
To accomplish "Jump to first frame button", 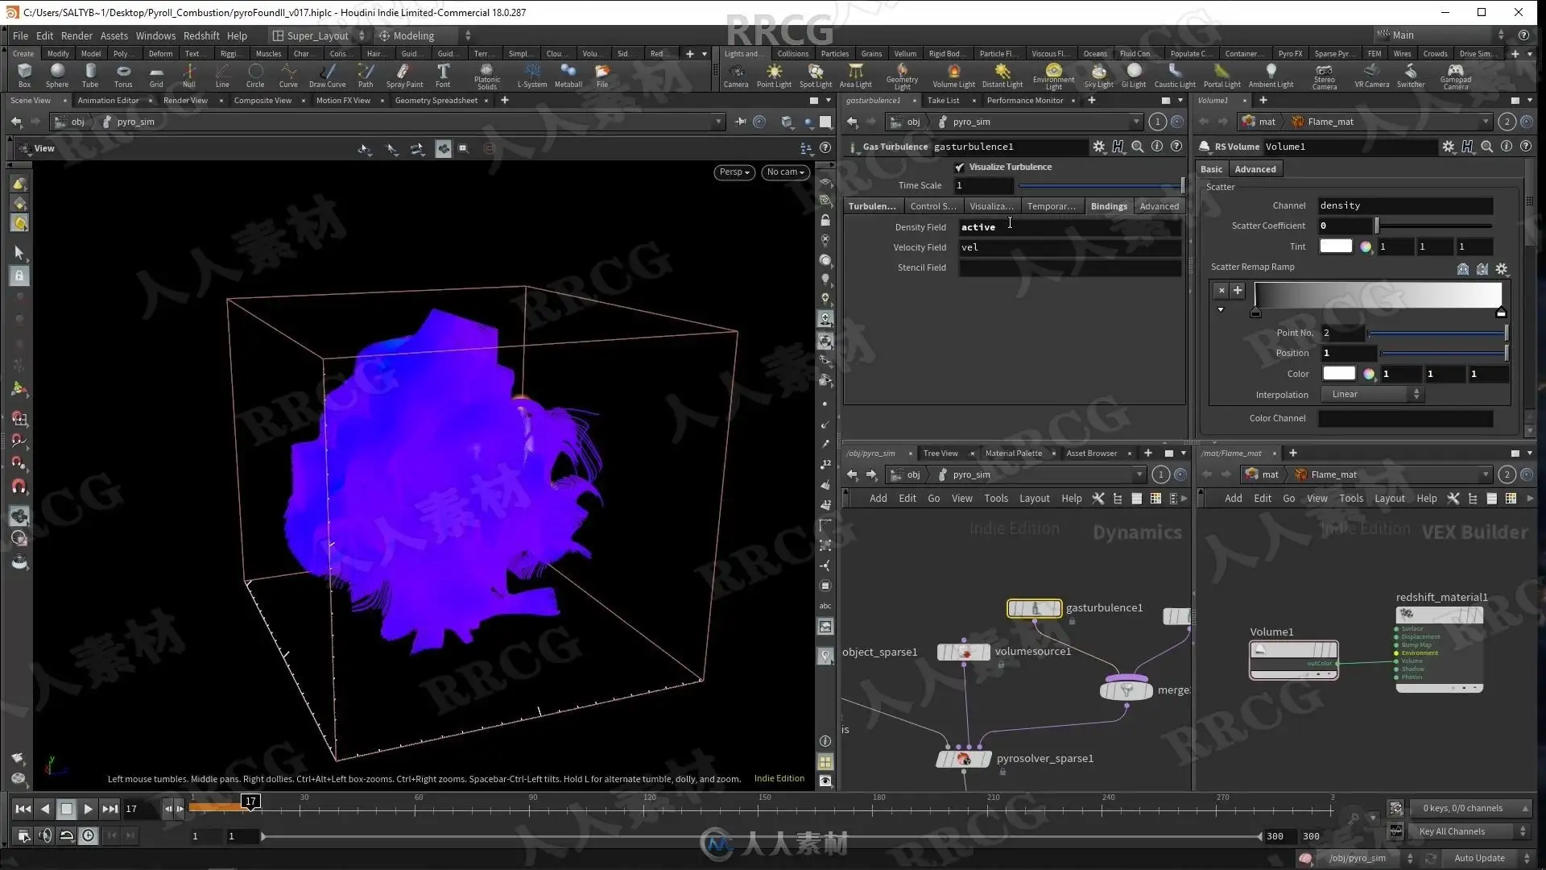I will click(23, 809).
